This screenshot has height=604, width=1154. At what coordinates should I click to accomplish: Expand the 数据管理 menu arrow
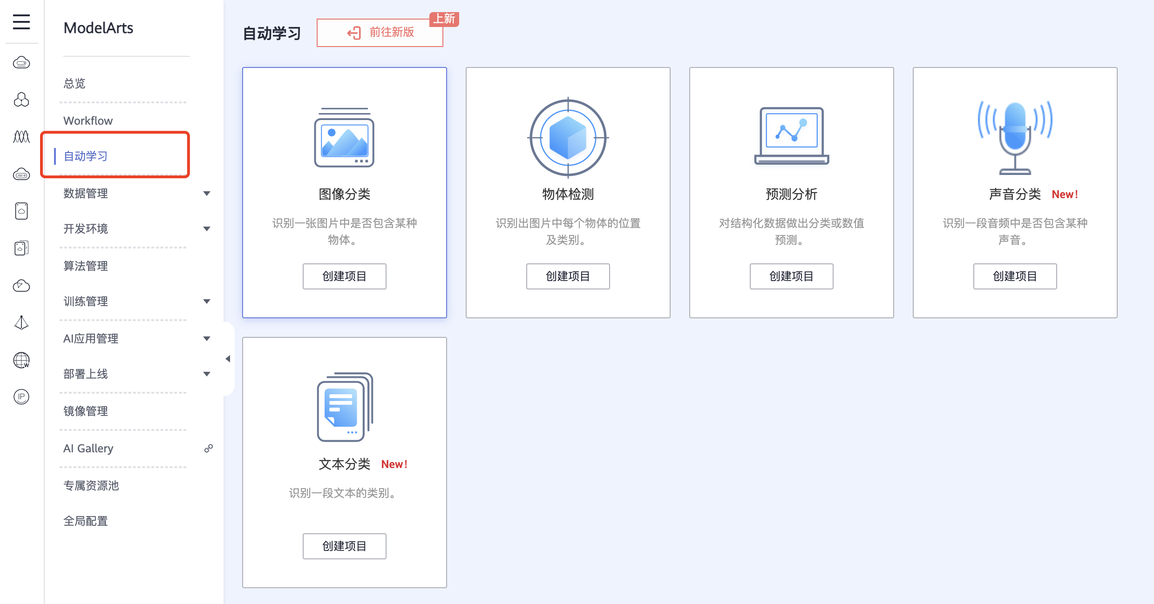(x=207, y=194)
